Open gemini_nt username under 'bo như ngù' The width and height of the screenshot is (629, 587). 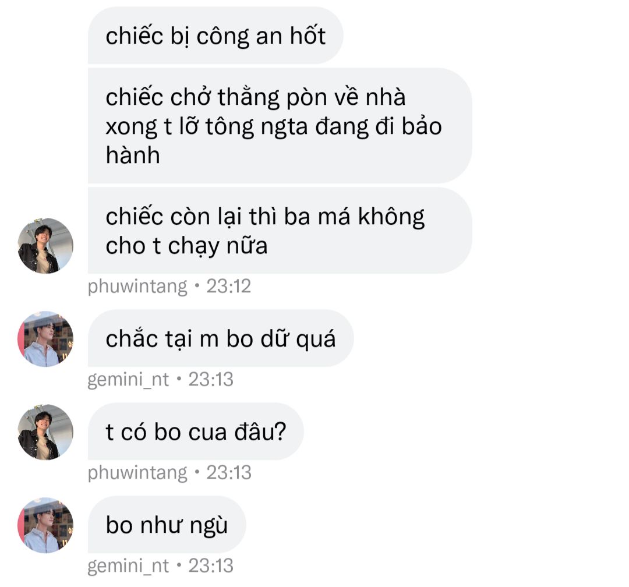[128, 565]
